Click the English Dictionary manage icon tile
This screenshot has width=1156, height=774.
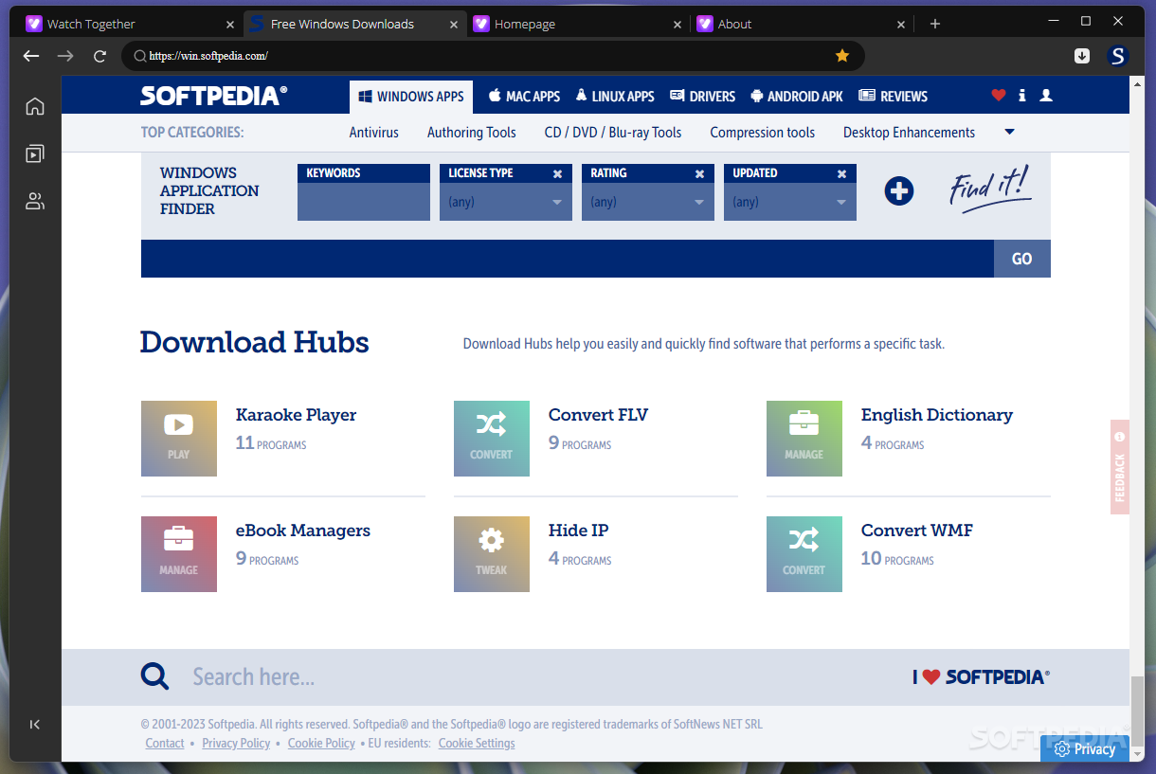coord(804,438)
